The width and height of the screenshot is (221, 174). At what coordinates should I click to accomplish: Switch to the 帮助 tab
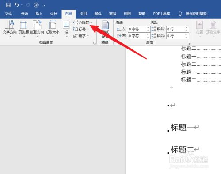[142, 14]
